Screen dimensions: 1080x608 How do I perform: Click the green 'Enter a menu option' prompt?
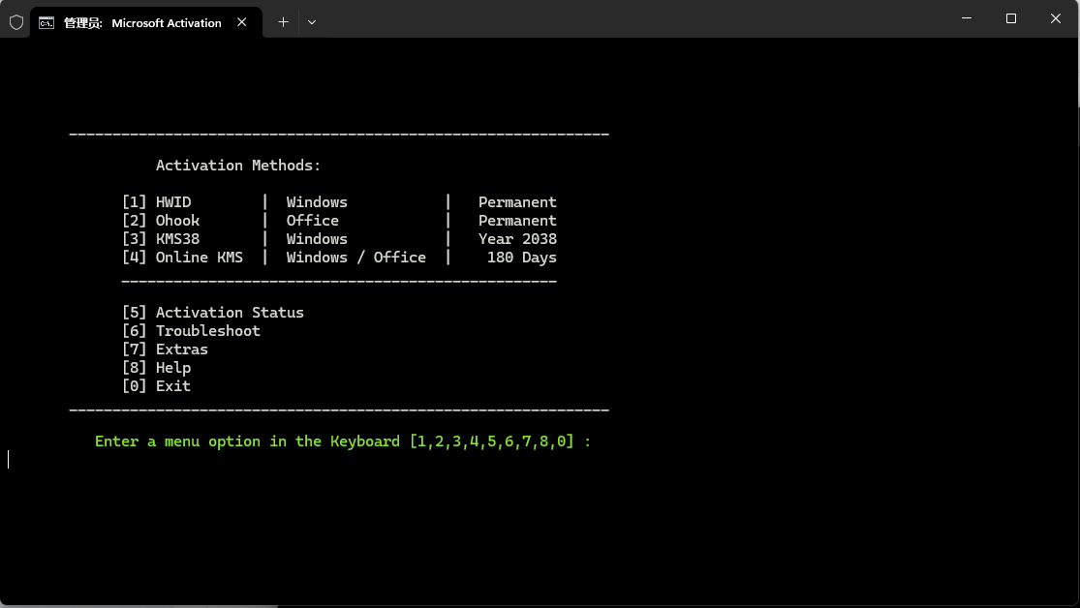point(342,441)
